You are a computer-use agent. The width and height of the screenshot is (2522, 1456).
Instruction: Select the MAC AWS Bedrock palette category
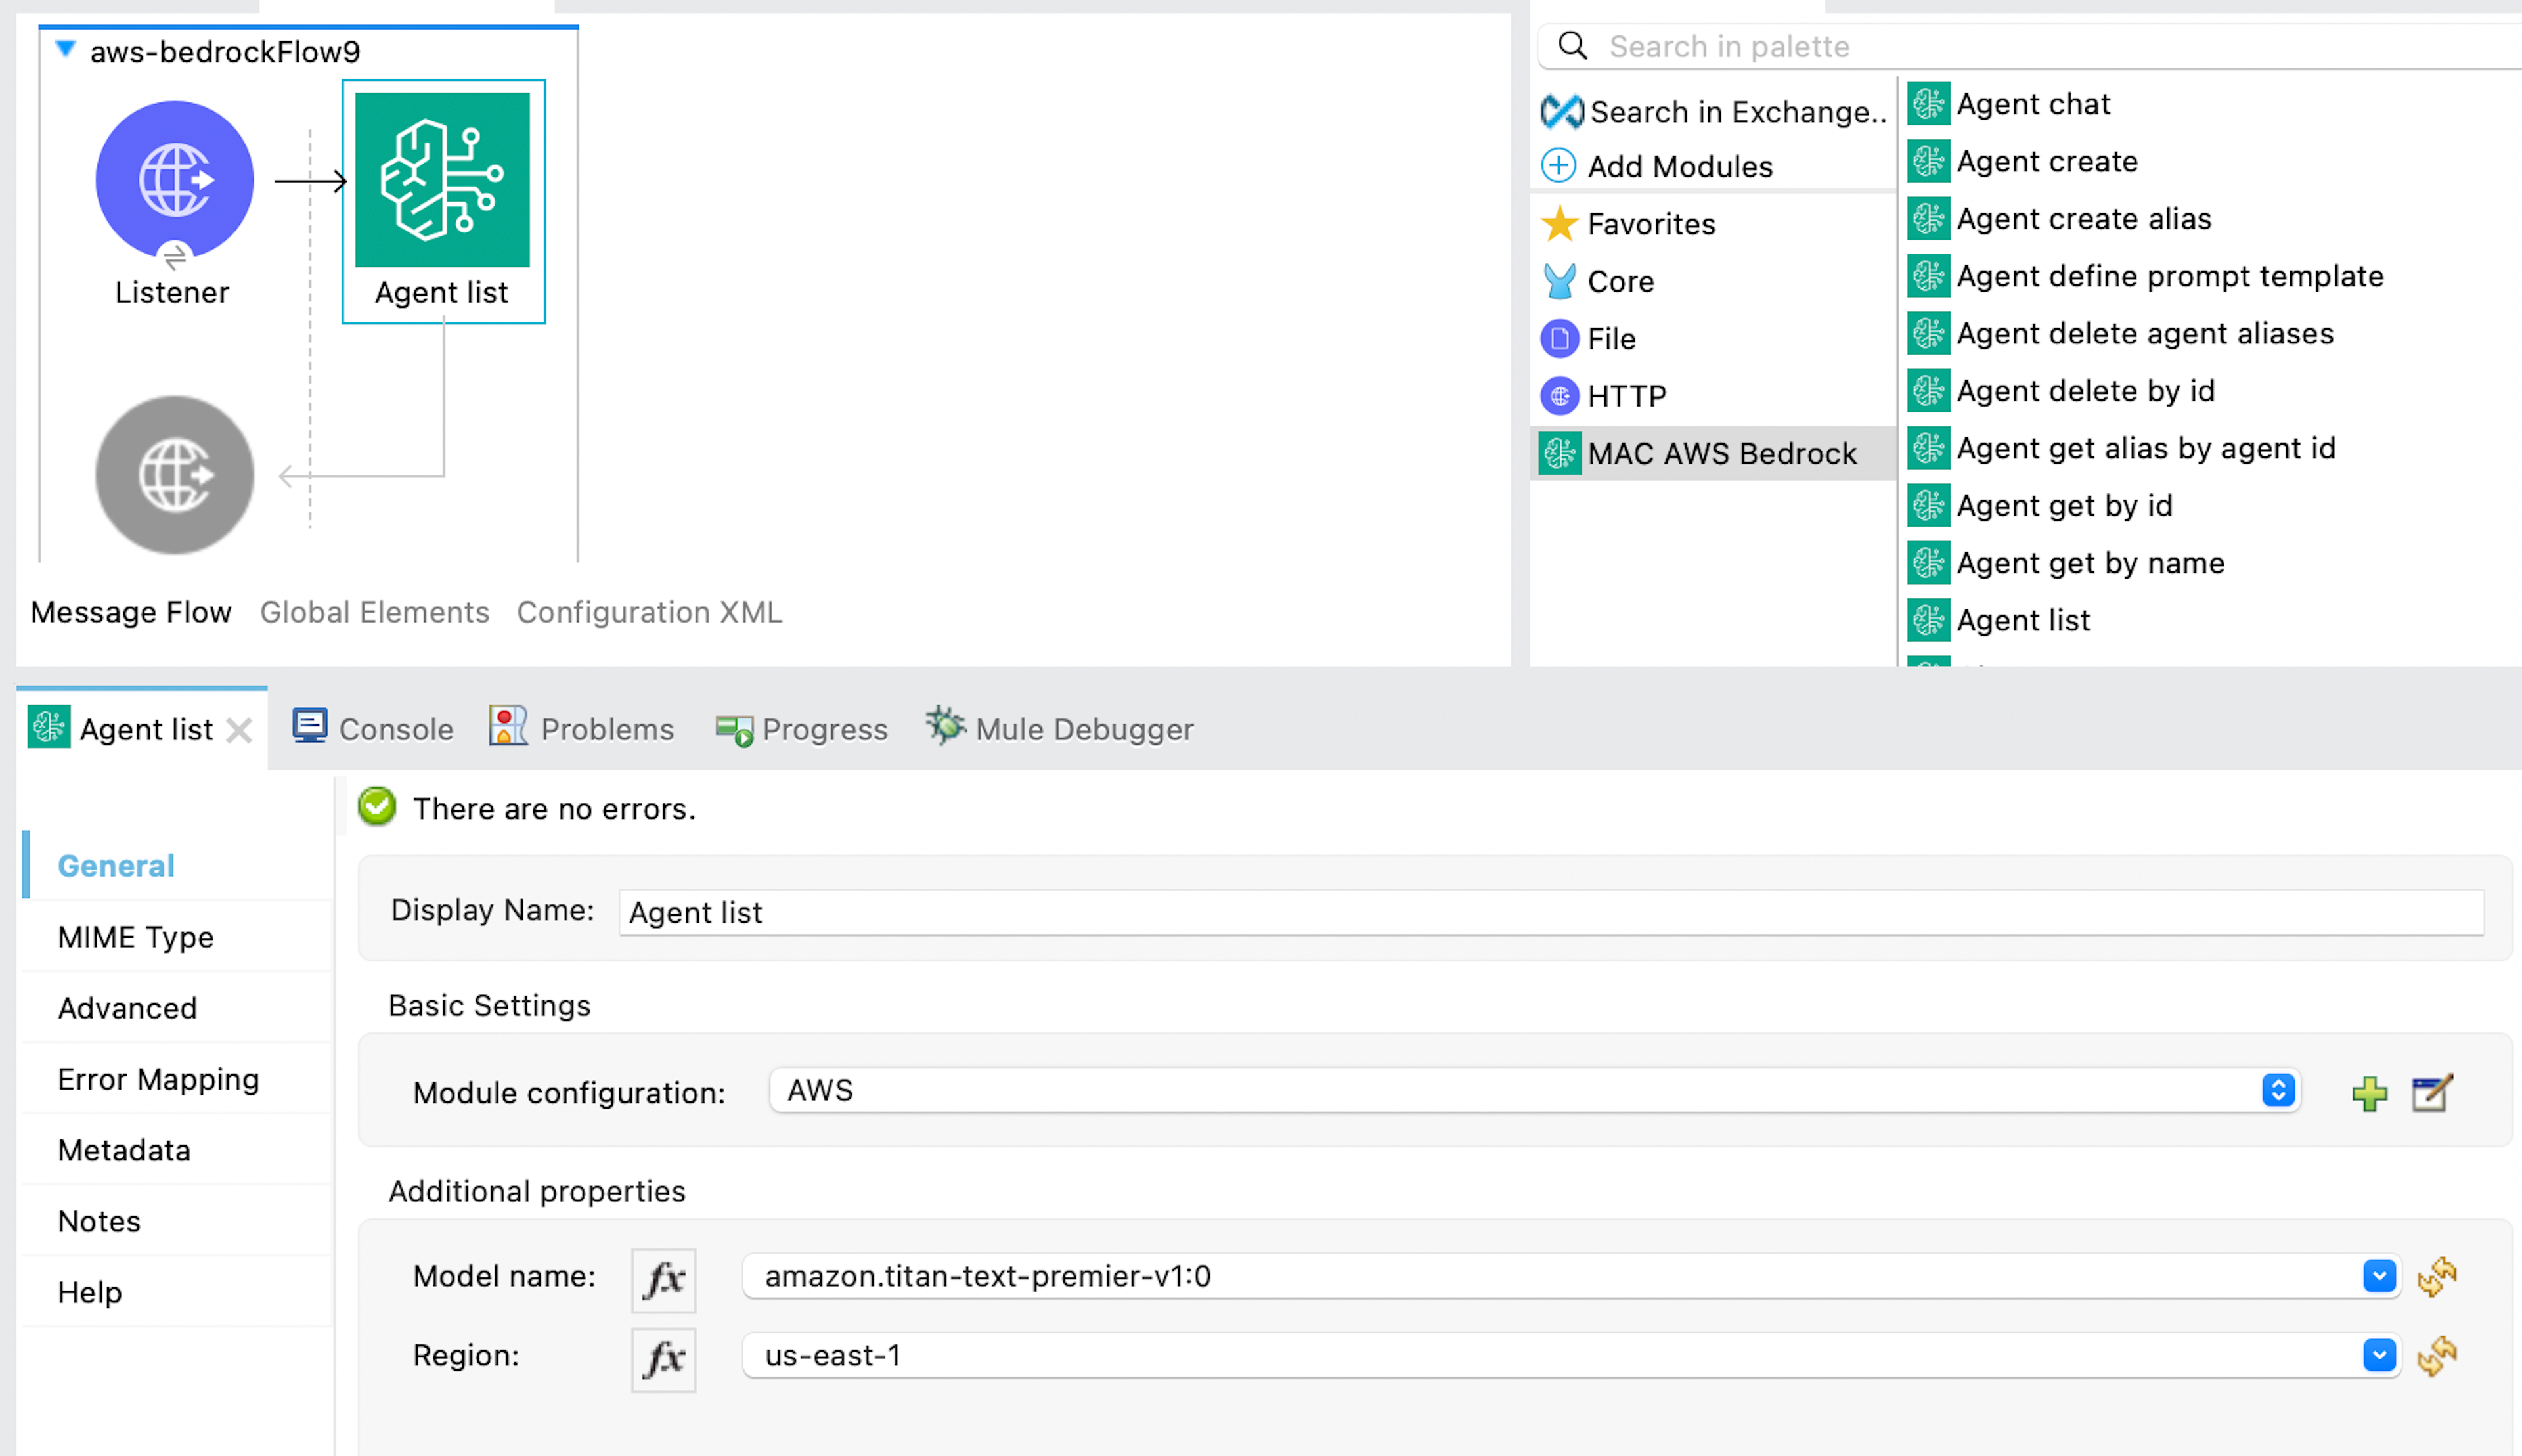(1713, 454)
